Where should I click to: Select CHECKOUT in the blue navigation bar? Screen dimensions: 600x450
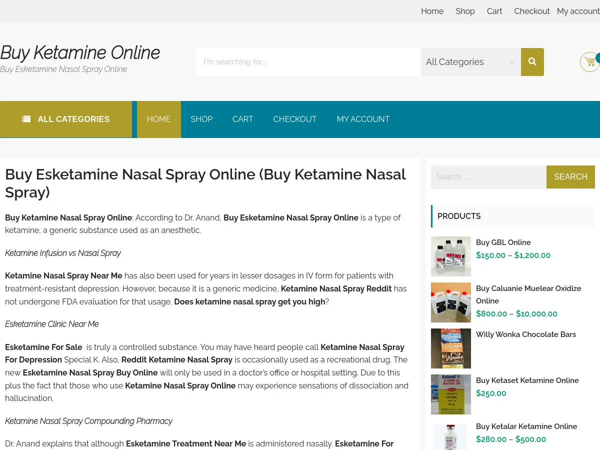point(294,119)
